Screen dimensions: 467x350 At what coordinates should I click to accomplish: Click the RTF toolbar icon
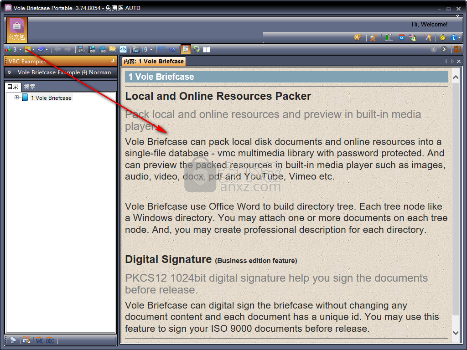pos(162,49)
